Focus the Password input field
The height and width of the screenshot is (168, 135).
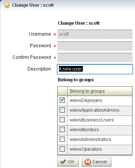[x=95, y=46]
